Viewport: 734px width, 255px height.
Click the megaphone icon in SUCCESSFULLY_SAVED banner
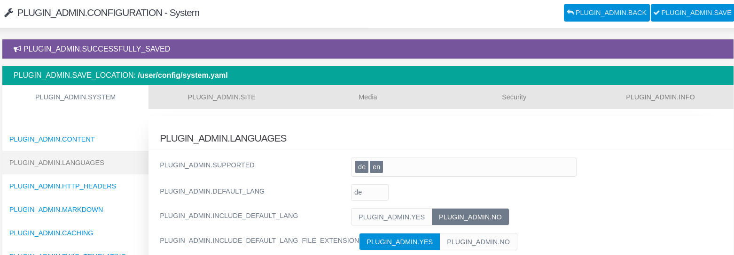point(17,49)
